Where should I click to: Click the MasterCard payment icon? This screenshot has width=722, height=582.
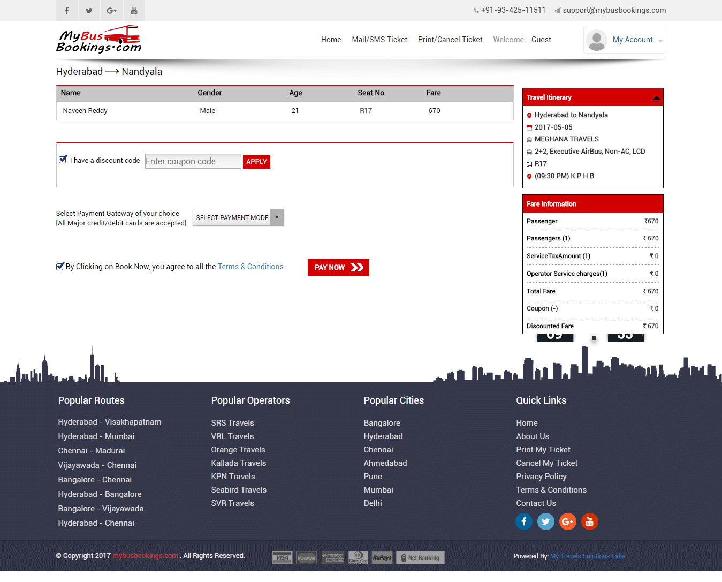tap(307, 557)
